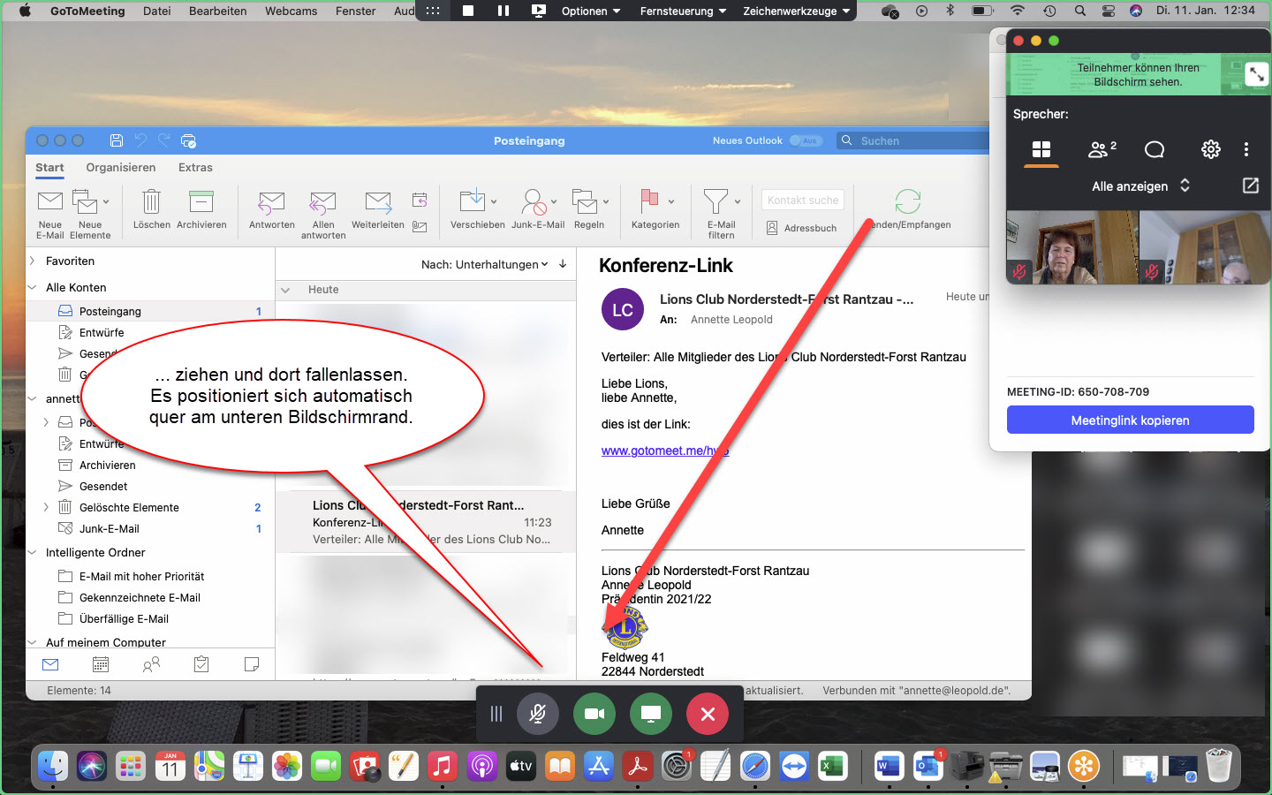Collapse the Alle Konten group
The height and width of the screenshot is (795, 1272).
33,287
